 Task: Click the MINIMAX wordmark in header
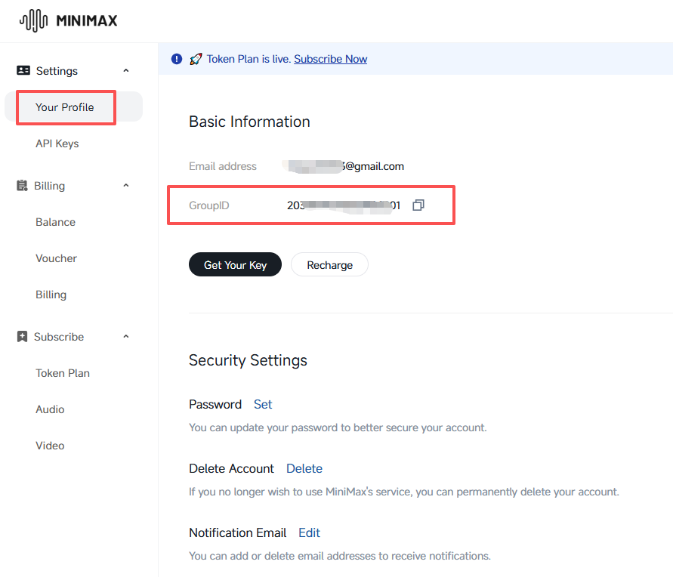point(87,20)
